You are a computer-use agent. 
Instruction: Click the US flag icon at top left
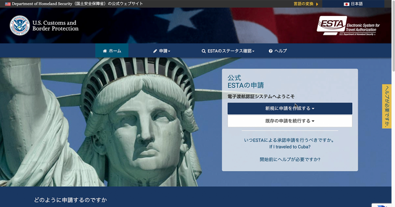(x=7, y=4)
